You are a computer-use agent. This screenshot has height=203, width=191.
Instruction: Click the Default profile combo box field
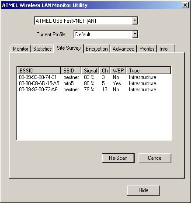point(106,34)
